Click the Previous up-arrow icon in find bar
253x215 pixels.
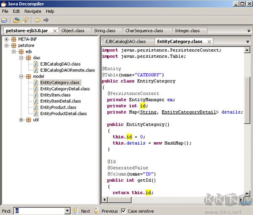pyautogui.click(x=96, y=211)
